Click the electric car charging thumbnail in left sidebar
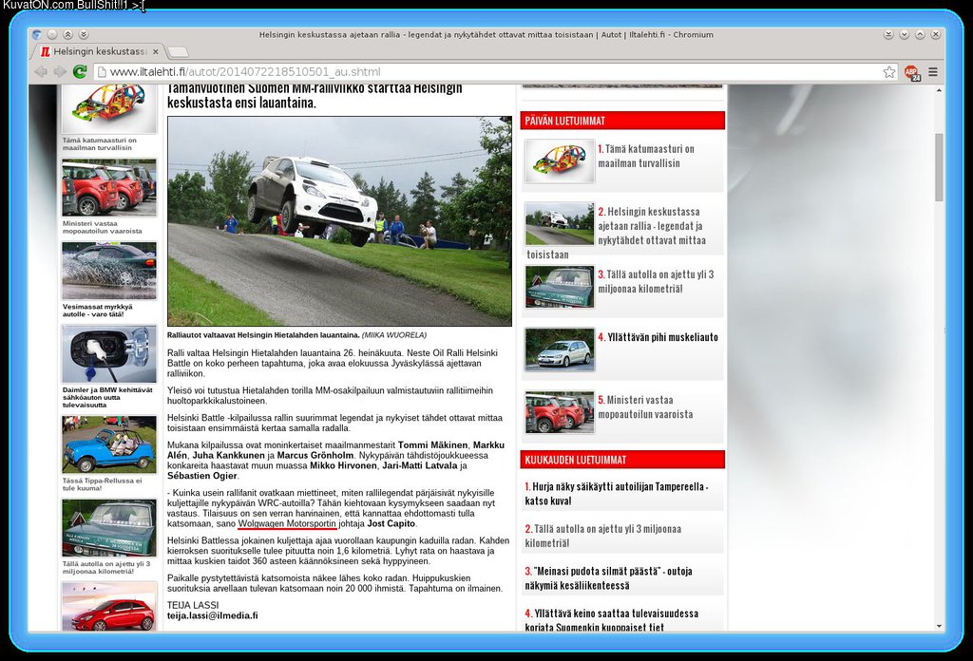 [108, 353]
